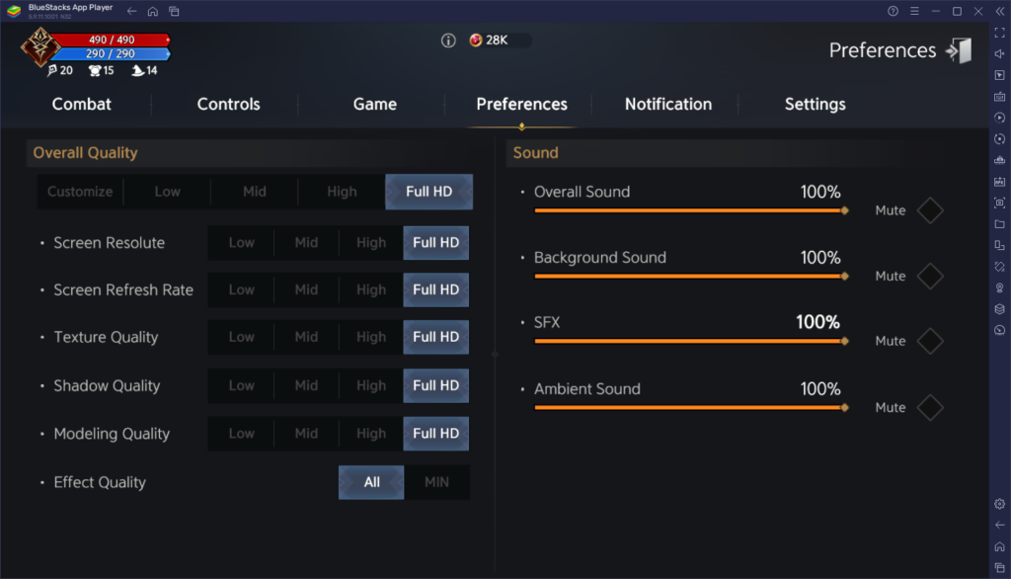Switch to the Controls tab
The width and height of the screenshot is (1011, 579).
click(228, 104)
